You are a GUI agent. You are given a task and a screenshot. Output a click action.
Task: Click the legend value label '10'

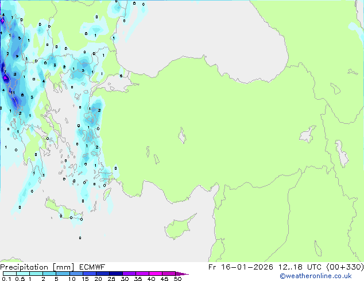click(72, 279)
